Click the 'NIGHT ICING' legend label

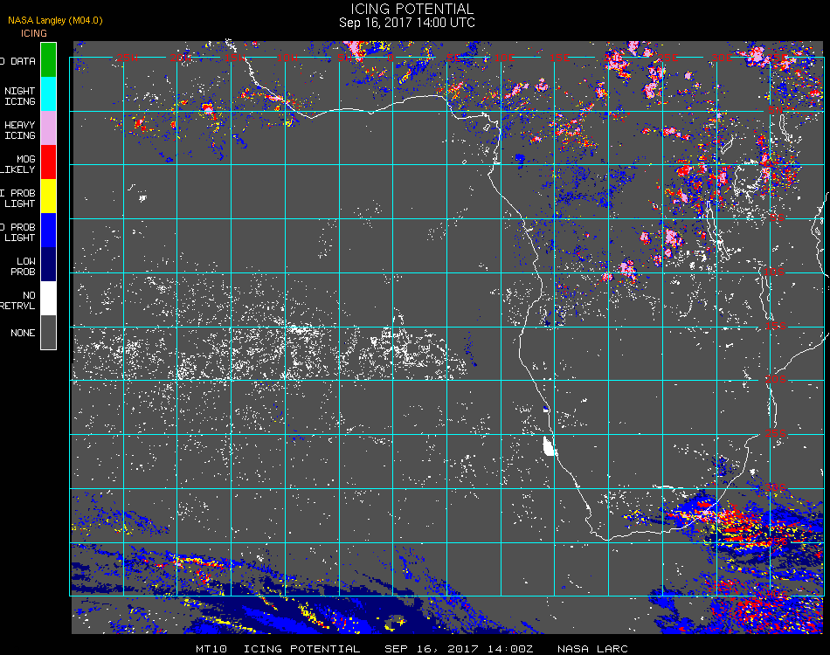20,96
